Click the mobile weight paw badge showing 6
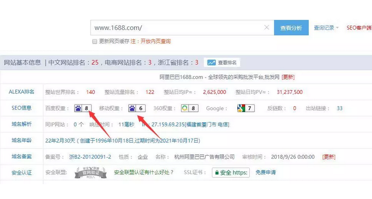This screenshot has width=372, height=199. coord(137,108)
